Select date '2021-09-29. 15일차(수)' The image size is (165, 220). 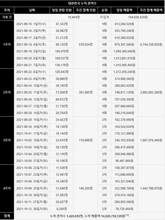pyautogui.click(x=32, y=120)
